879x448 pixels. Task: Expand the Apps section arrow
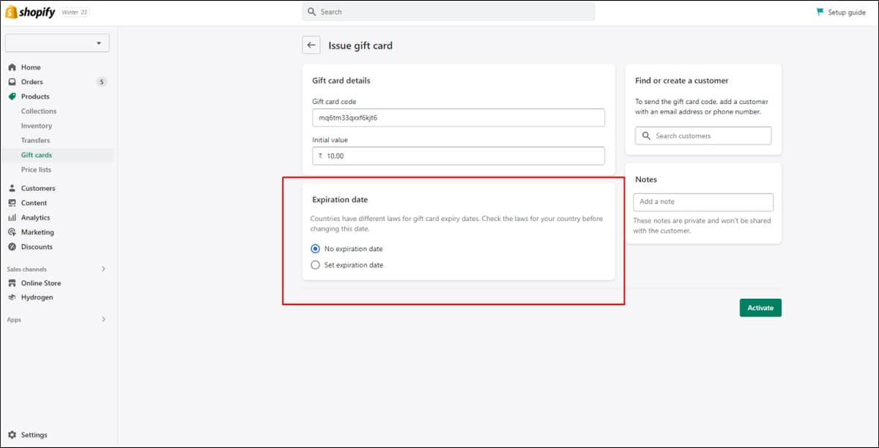(103, 320)
